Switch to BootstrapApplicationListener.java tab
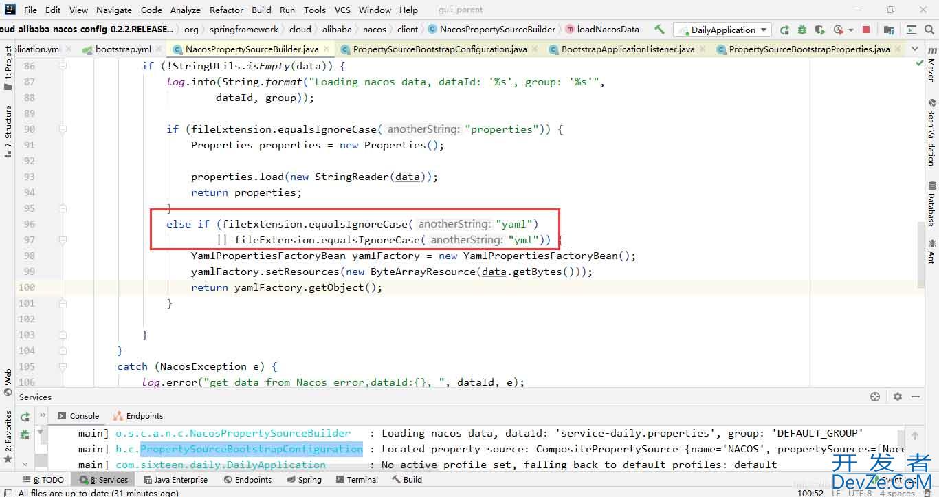The height and width of the screenshot is (497, 939). click(628, 49)
